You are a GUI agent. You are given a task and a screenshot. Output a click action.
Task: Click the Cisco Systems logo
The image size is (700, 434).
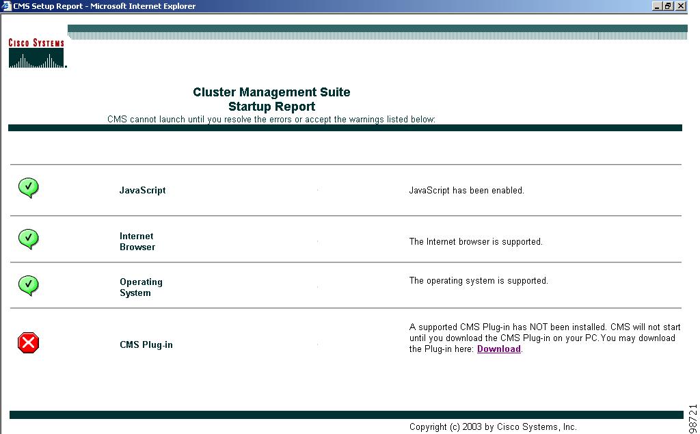click(37, 53)
